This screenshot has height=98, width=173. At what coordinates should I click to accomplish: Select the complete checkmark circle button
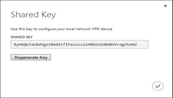tap(158, 86)
